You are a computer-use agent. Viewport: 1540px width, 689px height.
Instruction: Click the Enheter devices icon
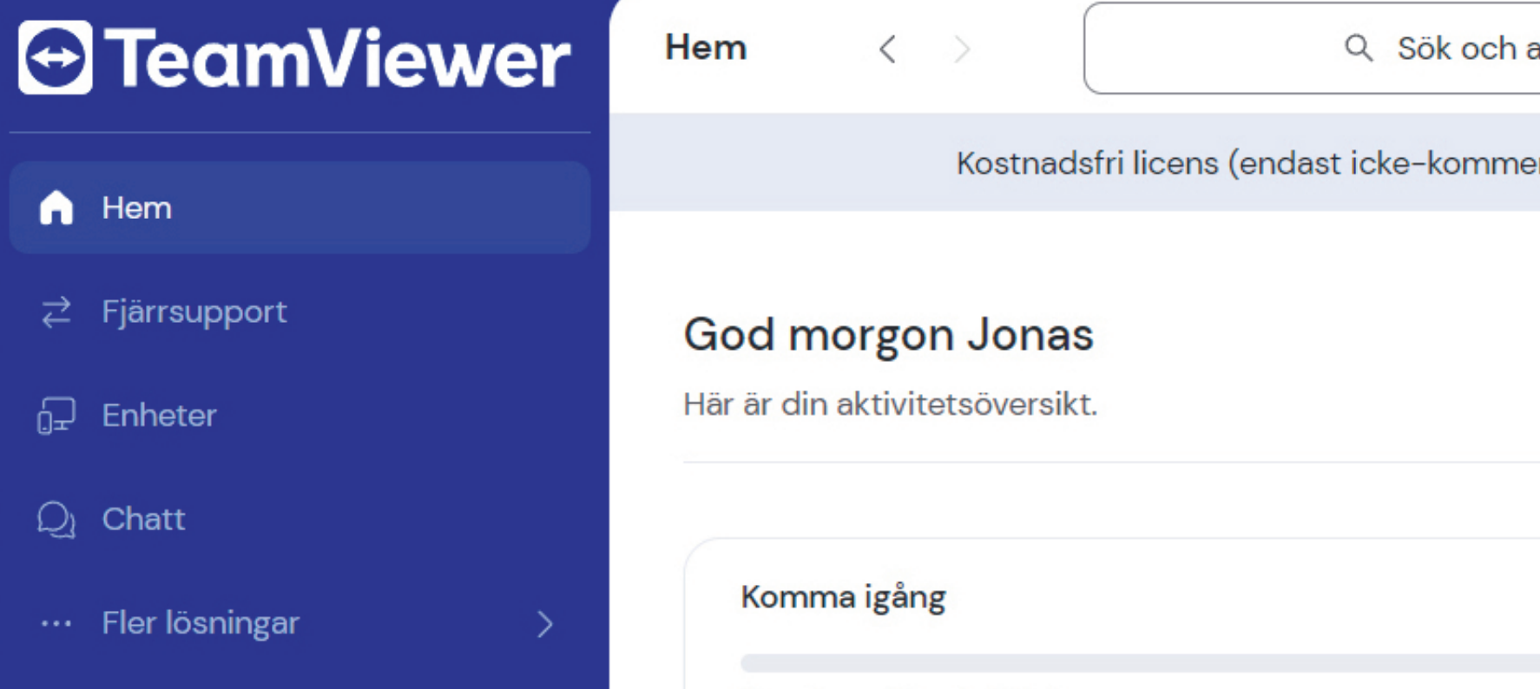[x=56, y=416]
